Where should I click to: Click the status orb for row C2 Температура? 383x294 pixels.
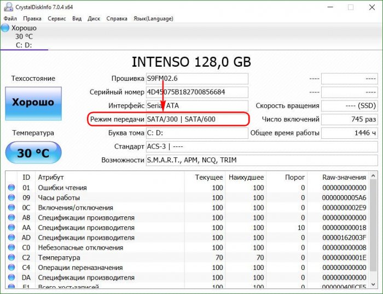11,257
